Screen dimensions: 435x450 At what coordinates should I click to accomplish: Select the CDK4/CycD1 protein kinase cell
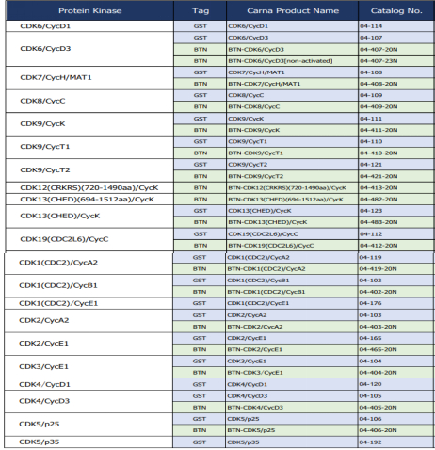click(x=89, y=384)
